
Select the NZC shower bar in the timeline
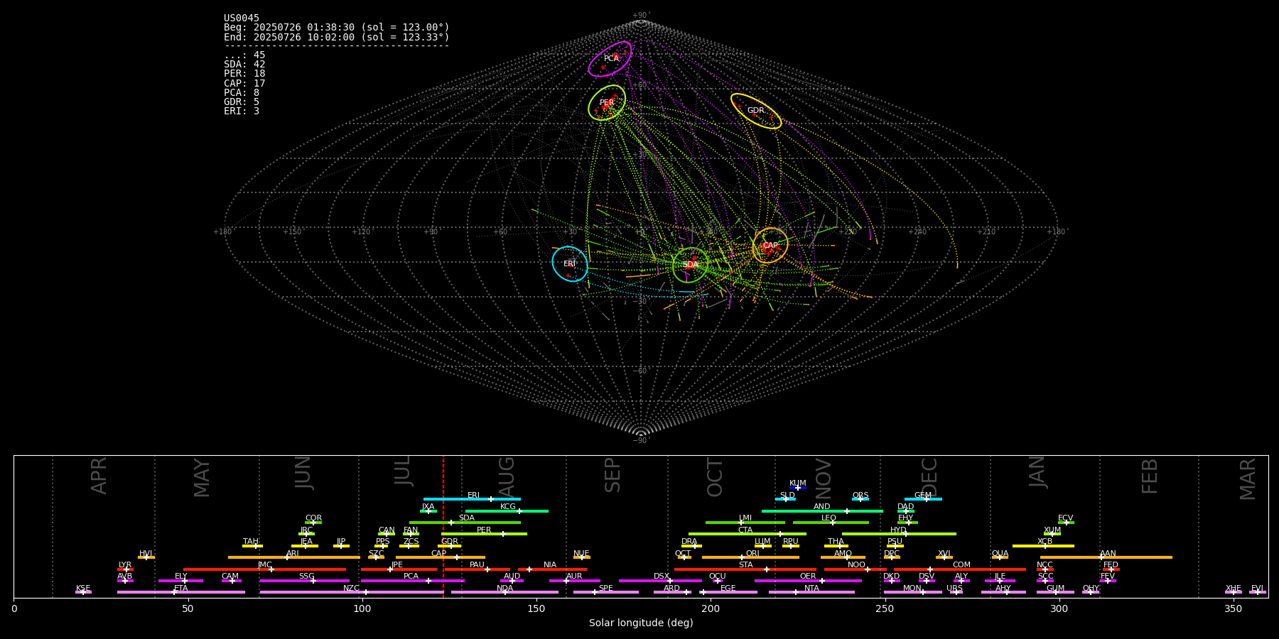(x=352, y=592)
